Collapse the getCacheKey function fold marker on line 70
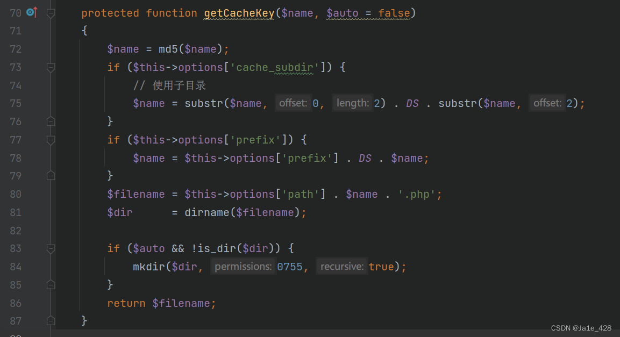 click(x=51, y=13)
